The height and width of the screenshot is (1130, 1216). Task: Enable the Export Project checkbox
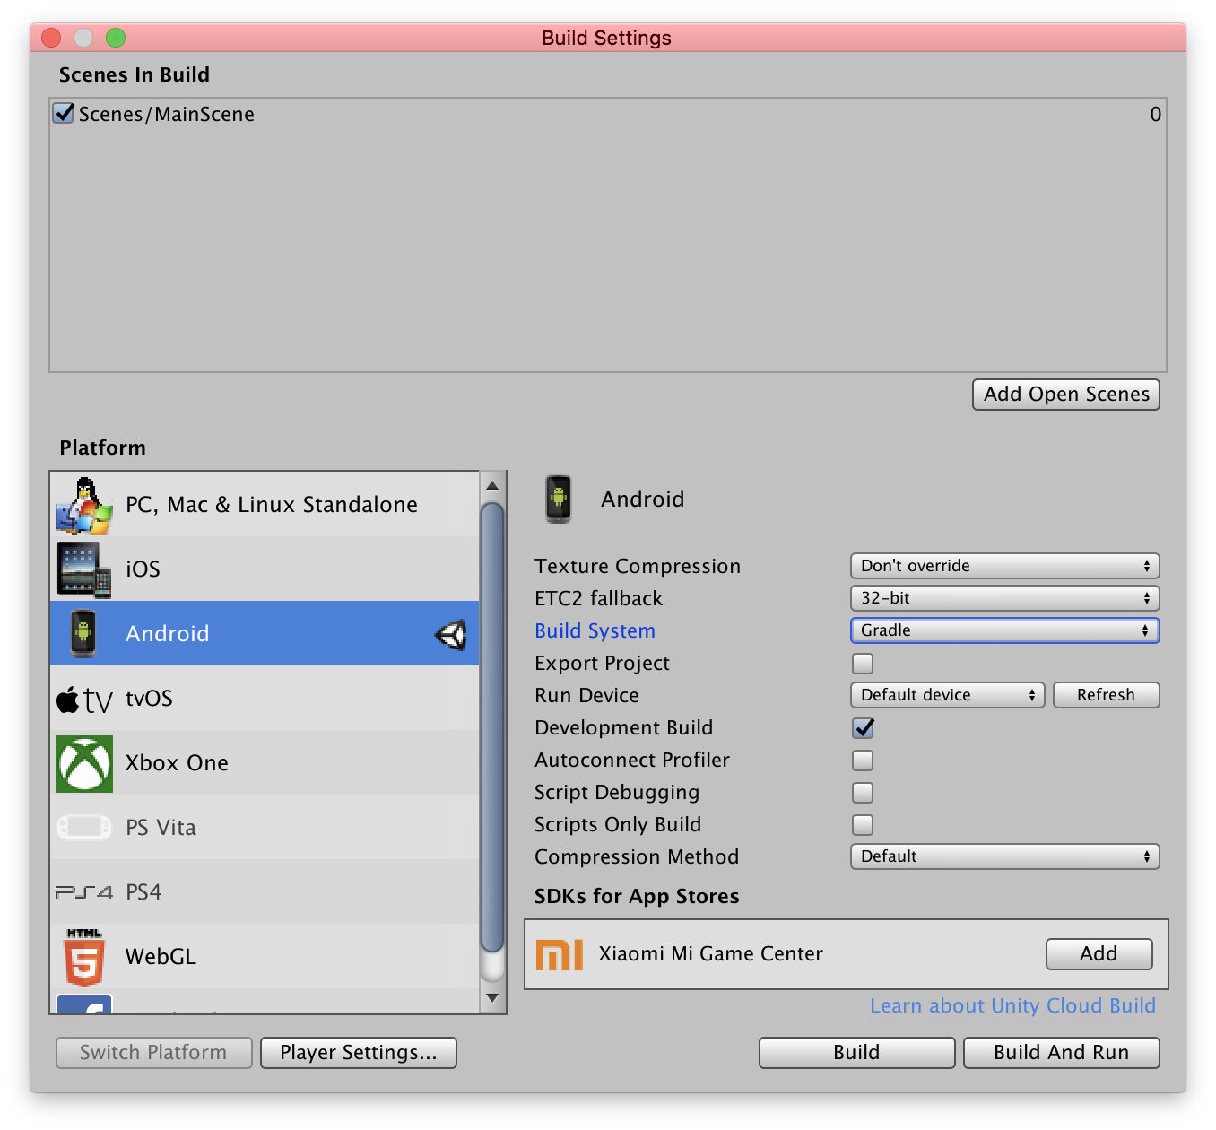(x=862, y=664)
